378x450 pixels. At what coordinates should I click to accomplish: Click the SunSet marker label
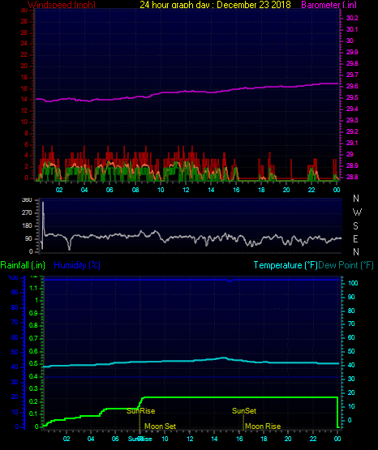point(244,411)
